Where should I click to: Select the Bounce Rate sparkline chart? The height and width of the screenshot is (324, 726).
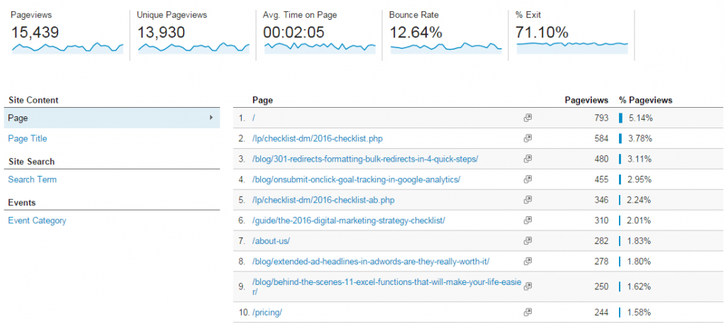tap(445, 48)
